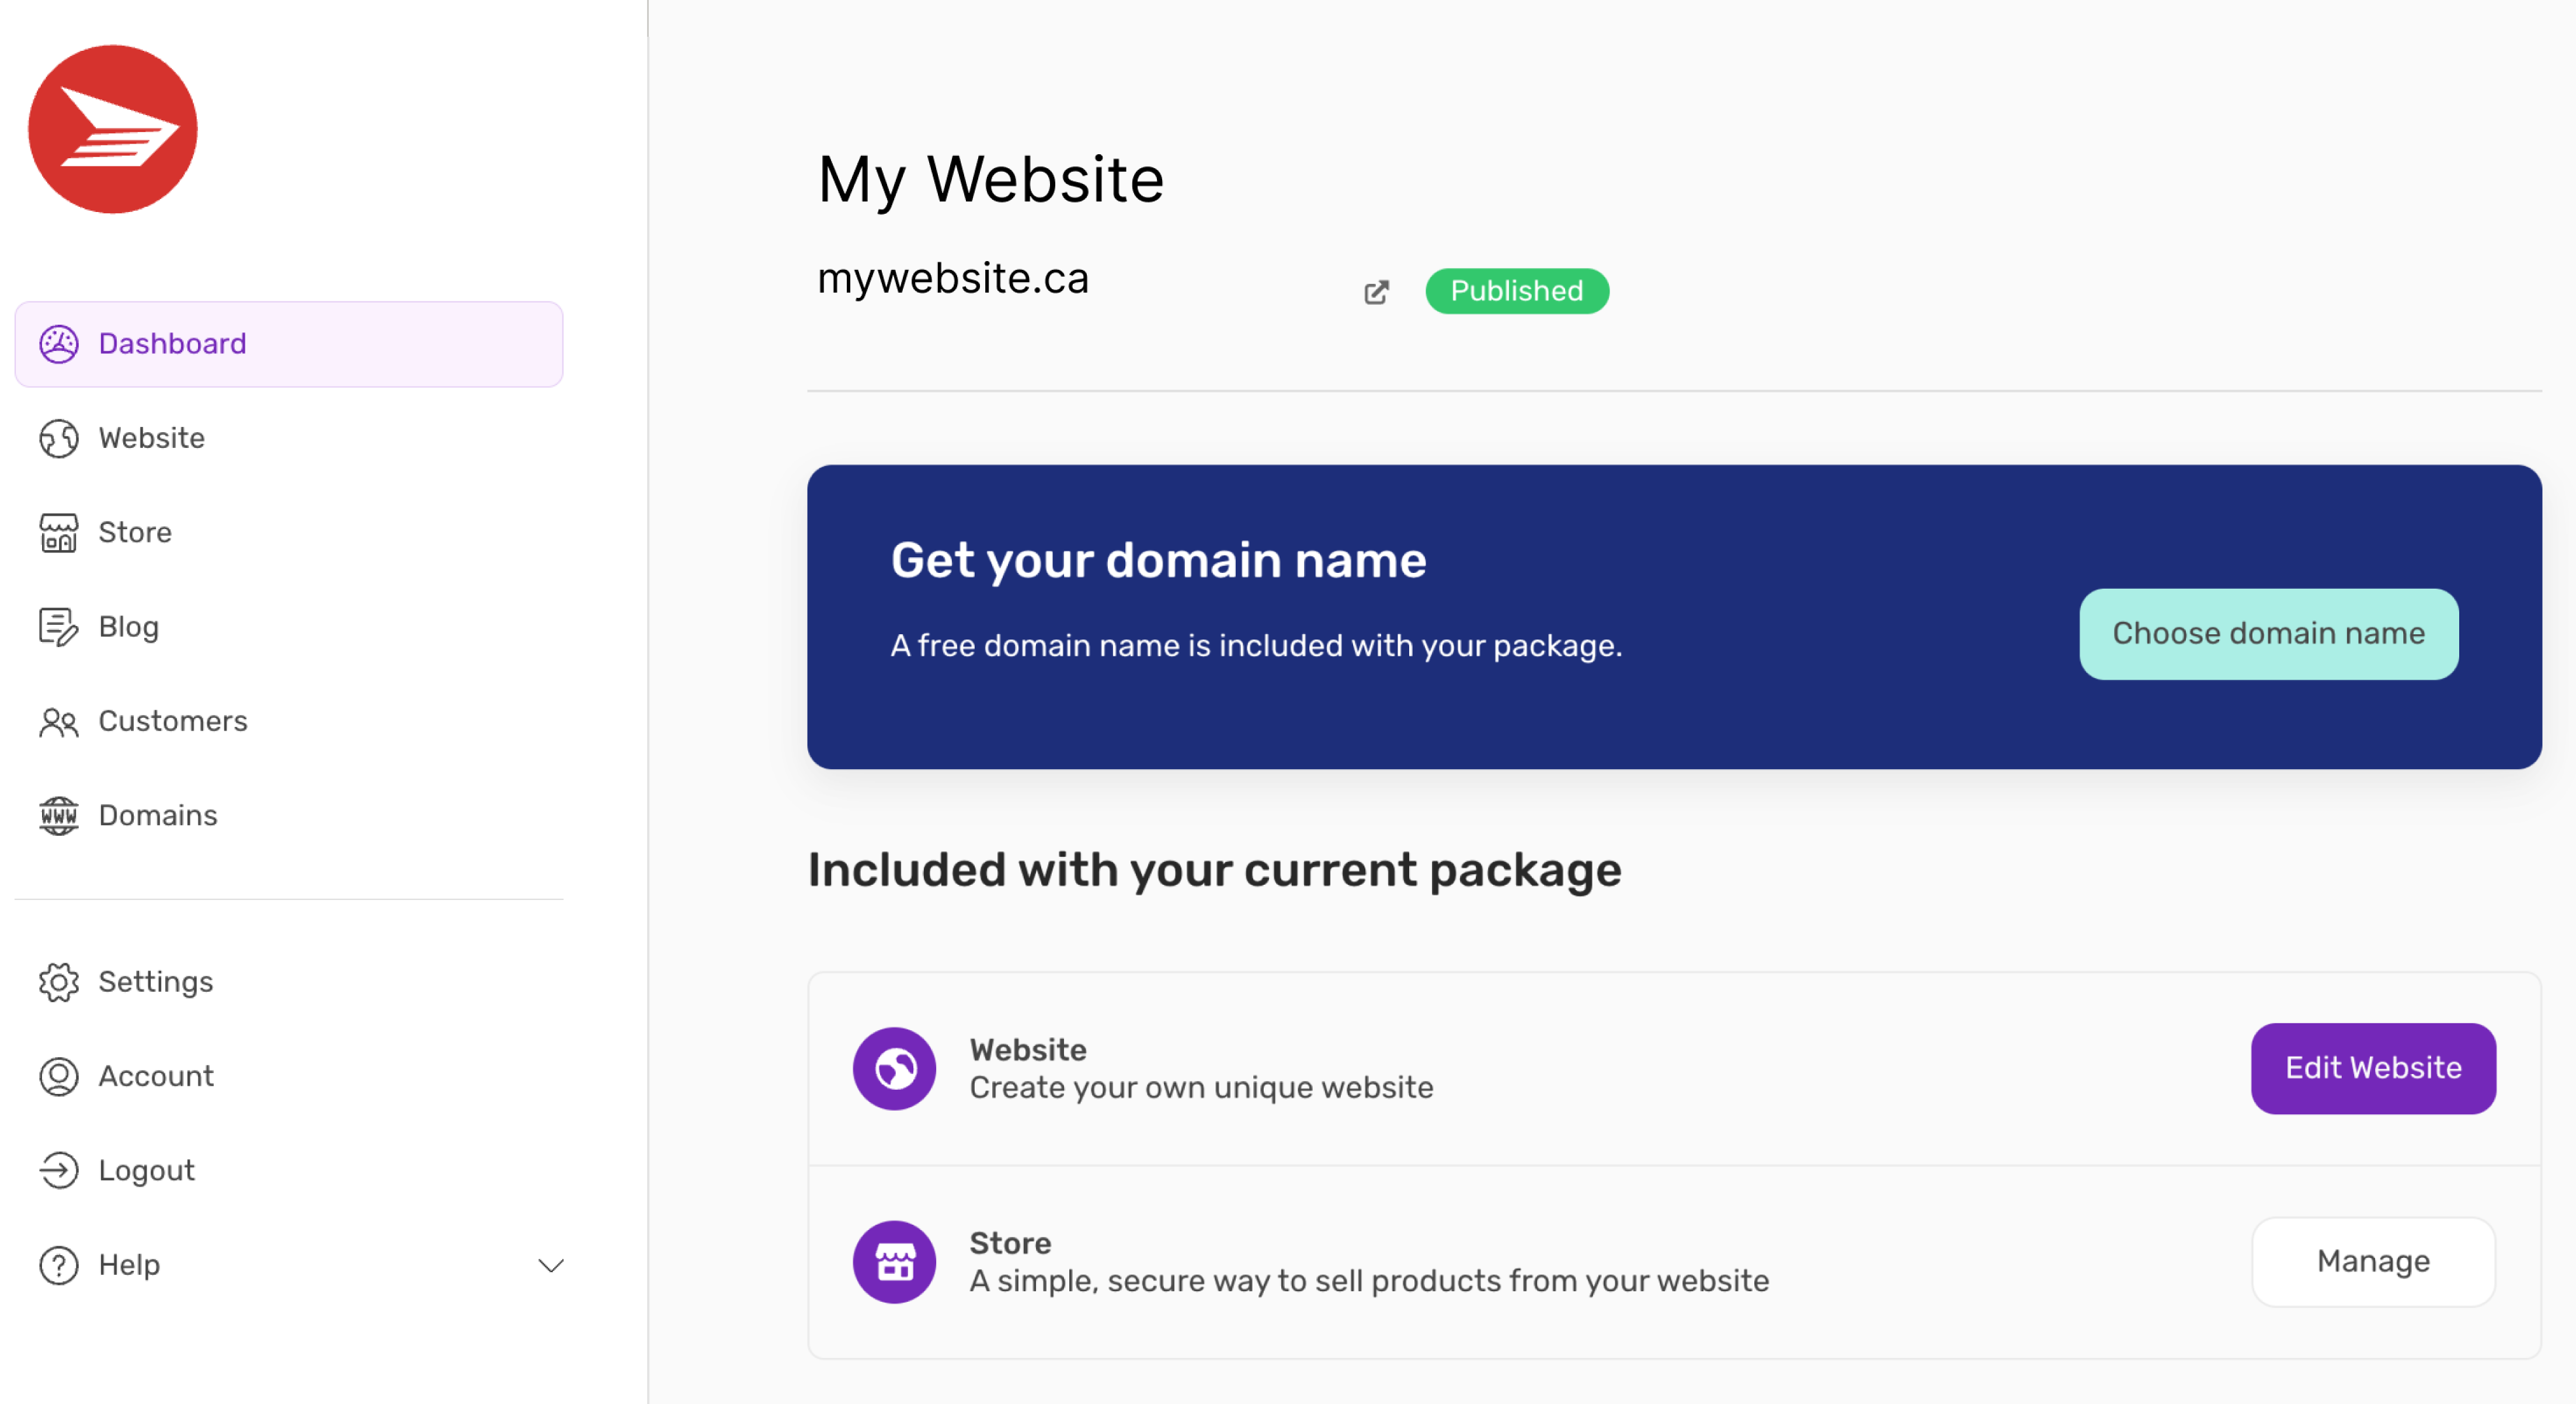The height and width of the screenshot is (1404, 2576).
Task: Expand the Help menu chevron
Action: point(551,1265)
